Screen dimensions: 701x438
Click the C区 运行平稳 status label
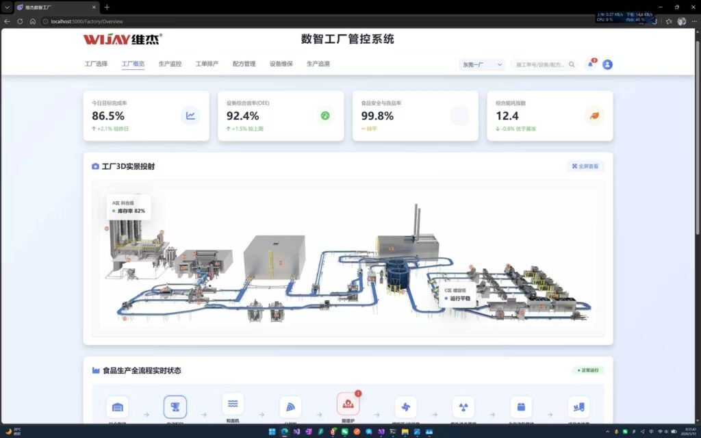click(457, 294)
